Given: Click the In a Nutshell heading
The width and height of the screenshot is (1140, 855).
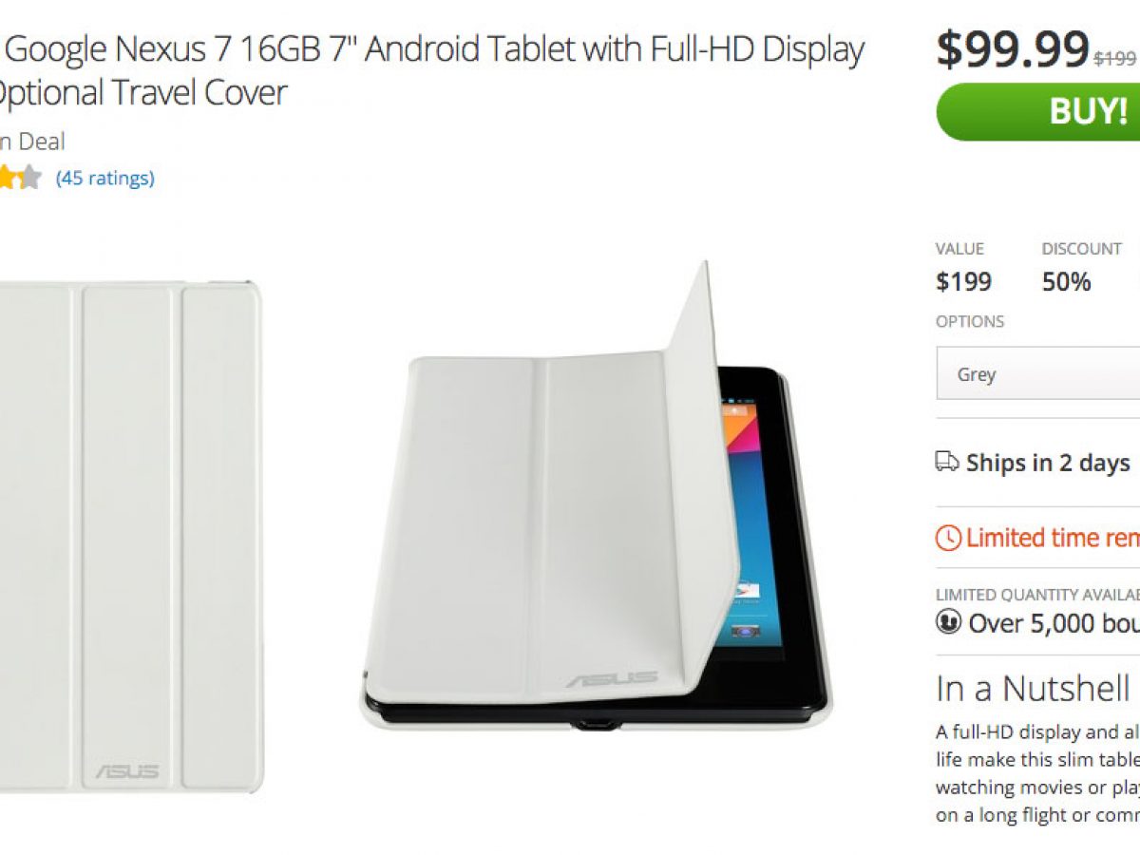Looking at the screenshot, I should pyautogui.click(x=1033, y=689).
